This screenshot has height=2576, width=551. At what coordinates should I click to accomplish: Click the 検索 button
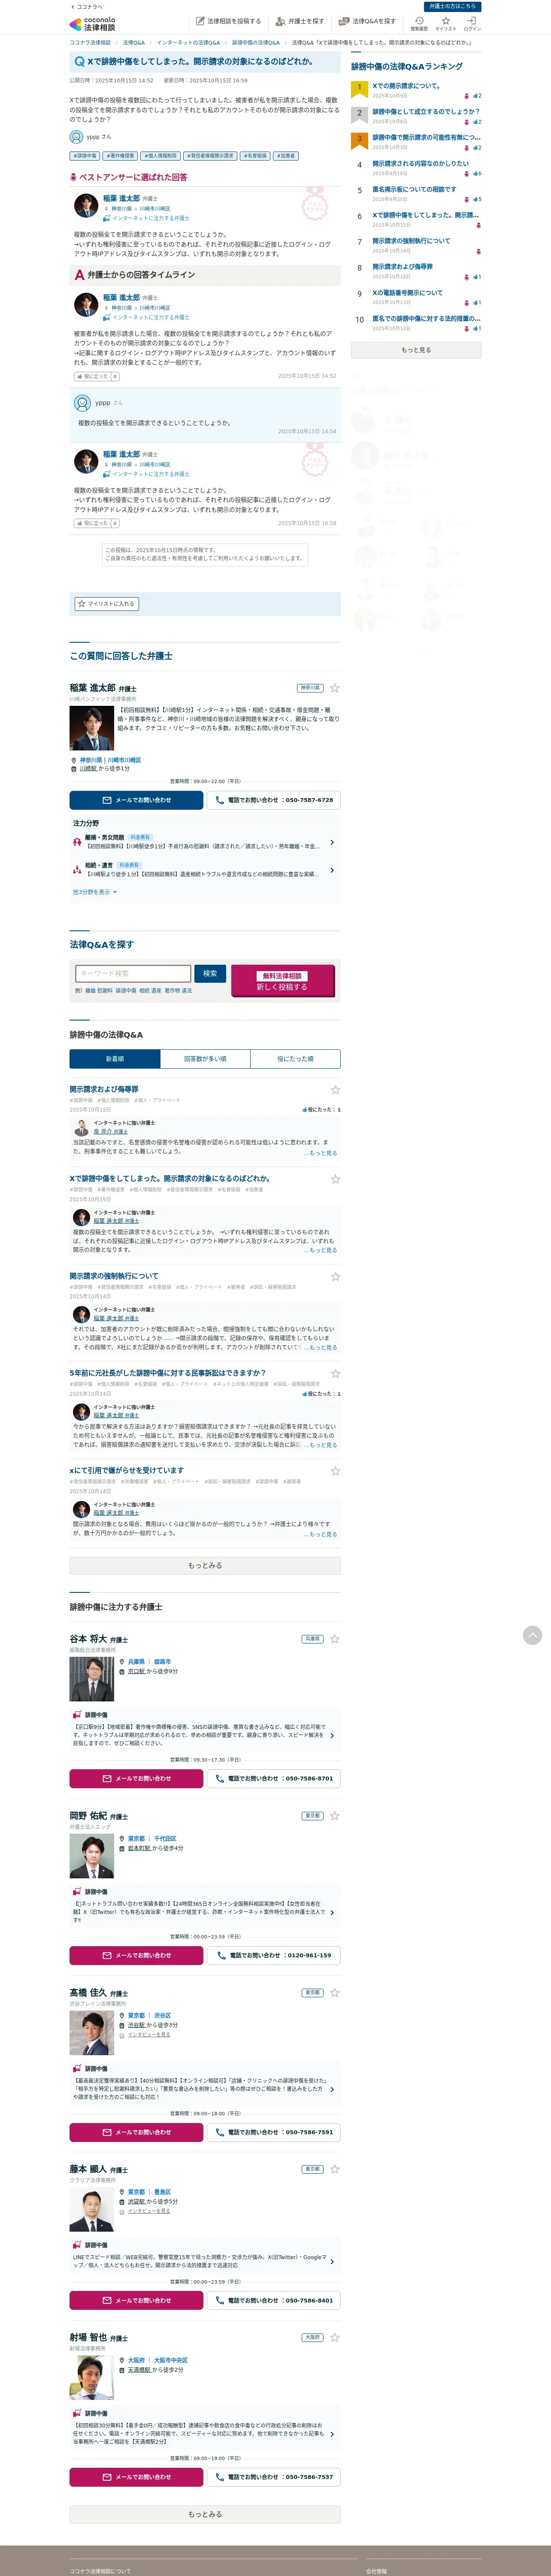(x=210, y=973)
